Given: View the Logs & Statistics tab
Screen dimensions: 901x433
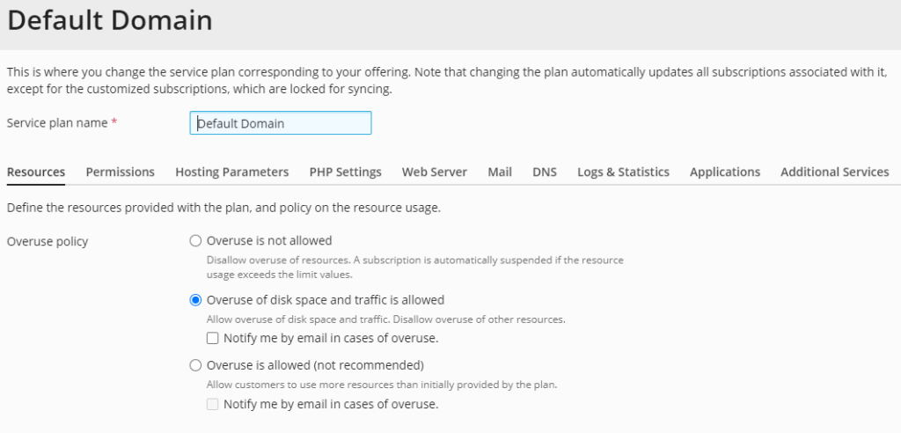Looking at the screenshot, I should (623, 172).
